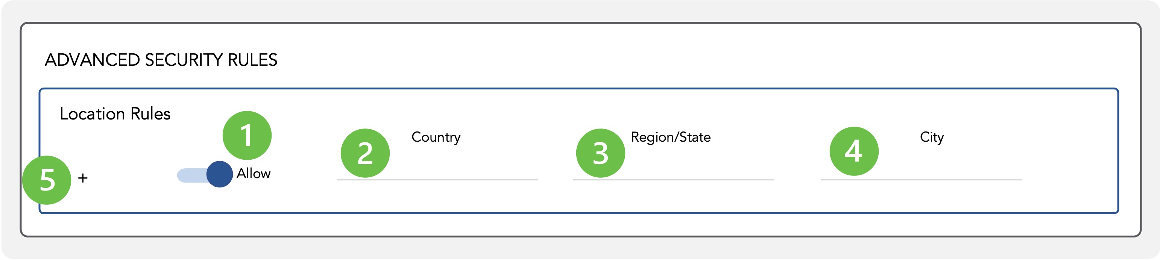
Task: Click the light blue toggle track
Action: click(x=192, y=175)
